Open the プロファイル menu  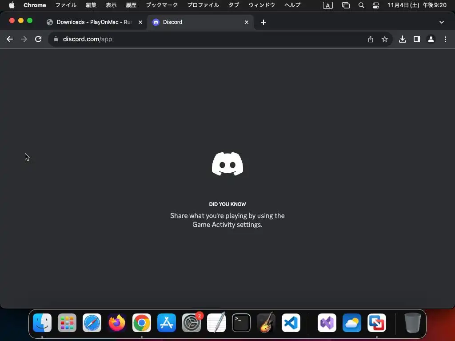pos(203,5)
